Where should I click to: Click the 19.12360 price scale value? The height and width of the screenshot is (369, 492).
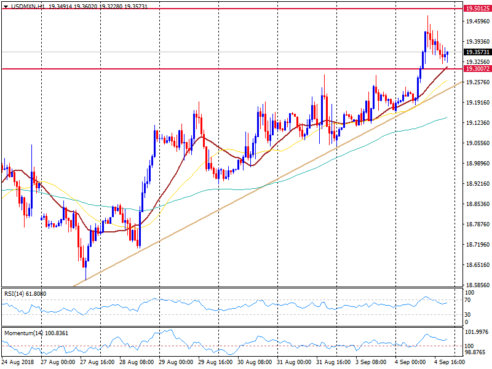[x=477, y=123]
